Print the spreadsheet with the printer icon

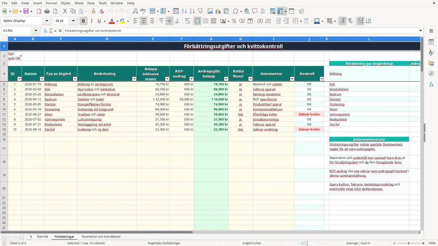(47, 11)
